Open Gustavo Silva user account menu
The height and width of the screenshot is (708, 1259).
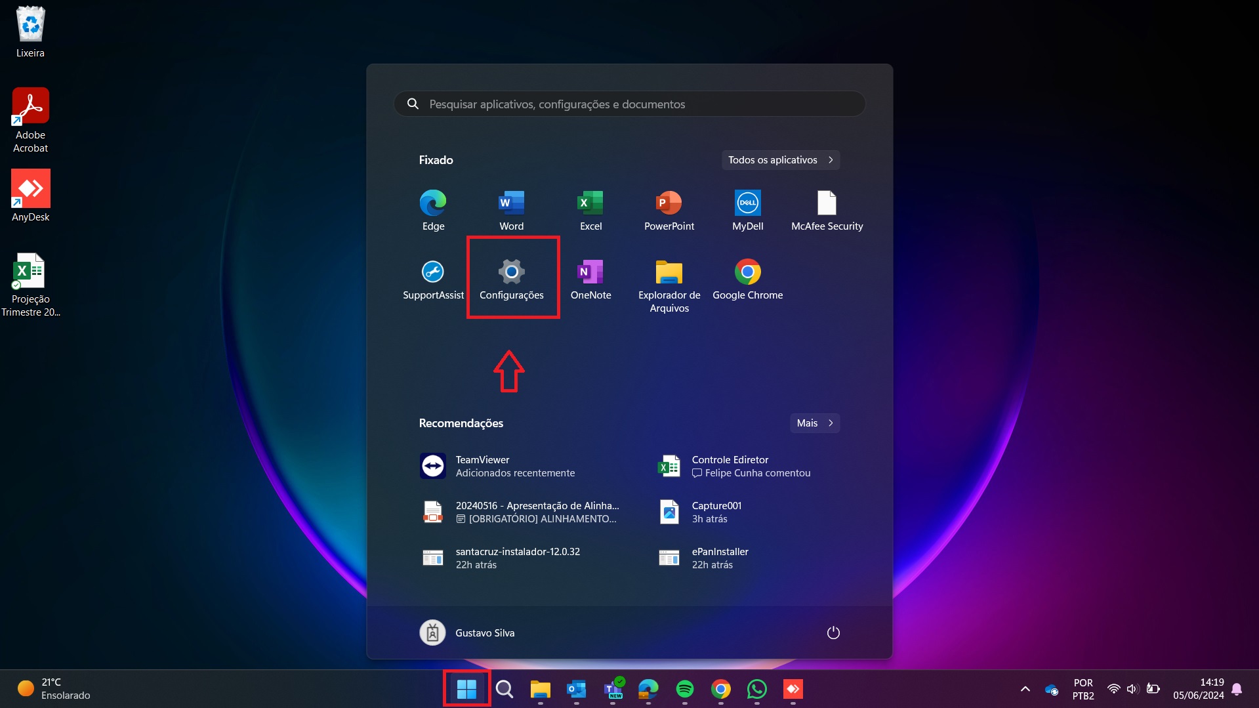[467, 633]
